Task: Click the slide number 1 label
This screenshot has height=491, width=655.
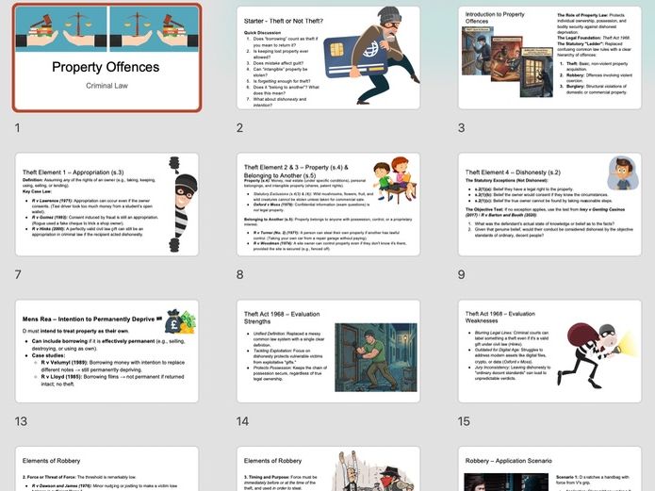Action: 17,128
